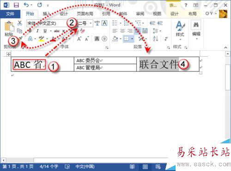Open the font size dropdown arrow
This screenshot has height=171, width=231.
[x=91, y=23]
